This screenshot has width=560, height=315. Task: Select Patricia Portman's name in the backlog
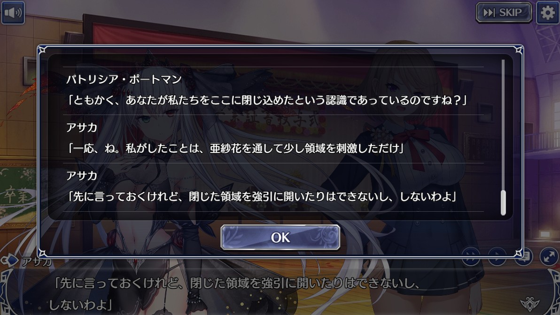[124, 79]
